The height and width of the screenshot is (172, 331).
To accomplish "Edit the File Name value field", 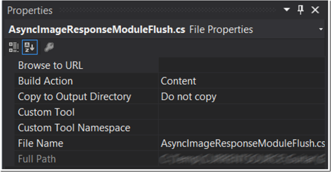I will point(242,143).
